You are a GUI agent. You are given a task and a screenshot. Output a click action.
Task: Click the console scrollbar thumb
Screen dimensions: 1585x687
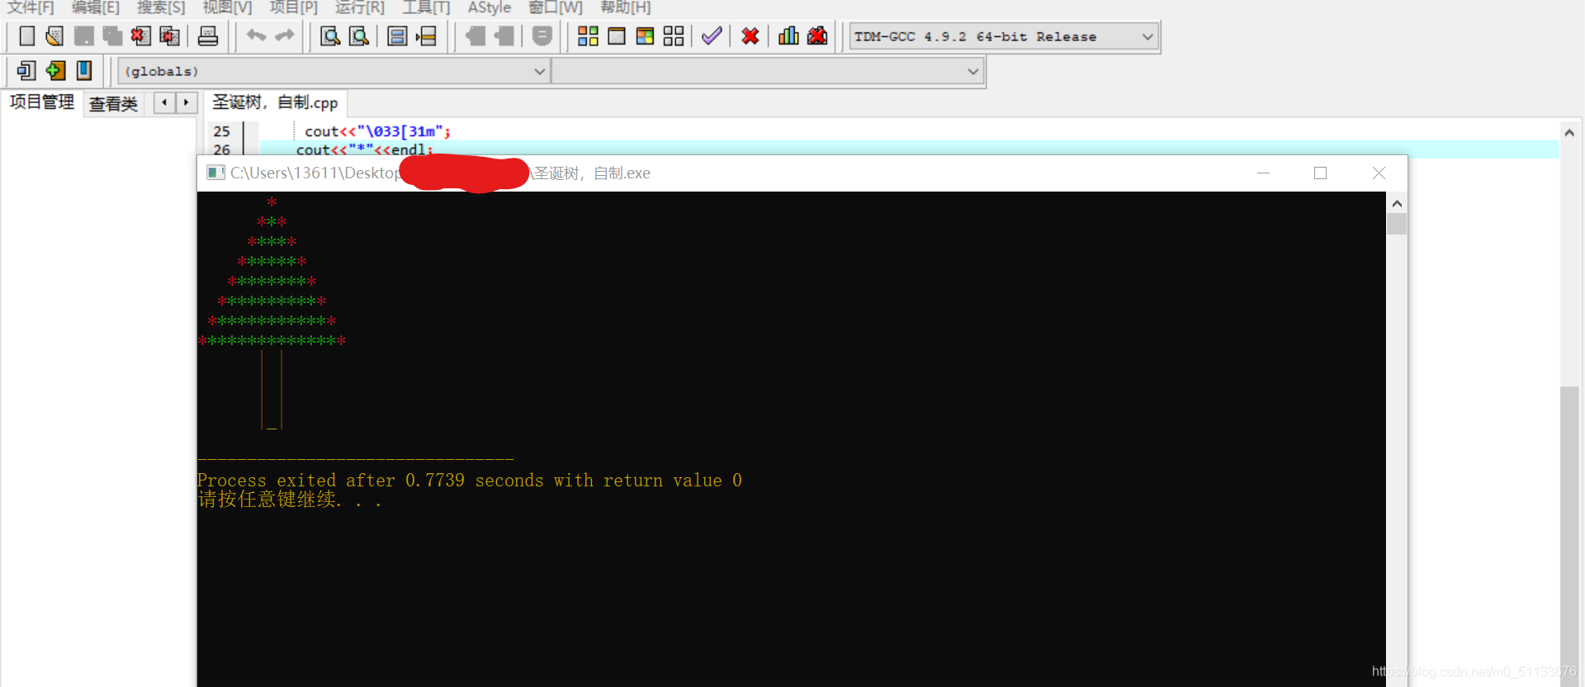(1397, 224)
